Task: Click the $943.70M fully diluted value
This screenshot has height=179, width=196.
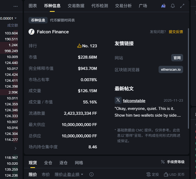Action: [87, 69]
